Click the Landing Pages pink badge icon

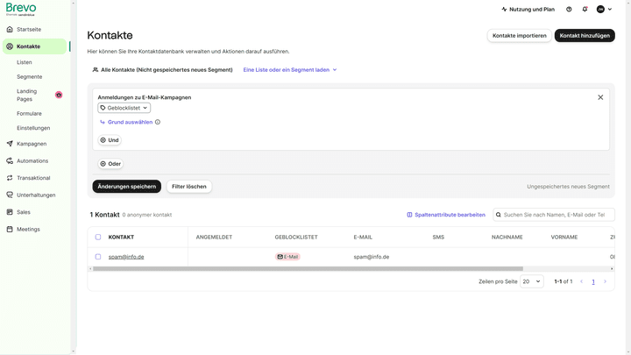tap(59, 95)
